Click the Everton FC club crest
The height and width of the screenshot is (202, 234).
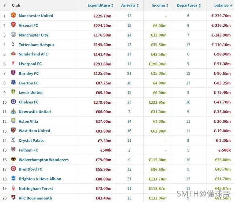13,82
